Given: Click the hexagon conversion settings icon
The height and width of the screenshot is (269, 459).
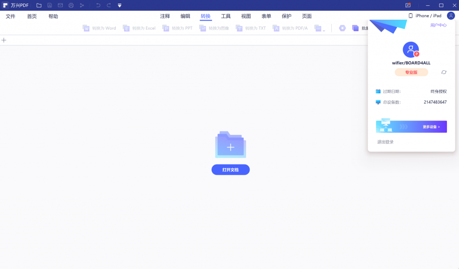Looking at the screenshot, I should tap(342, 28).
